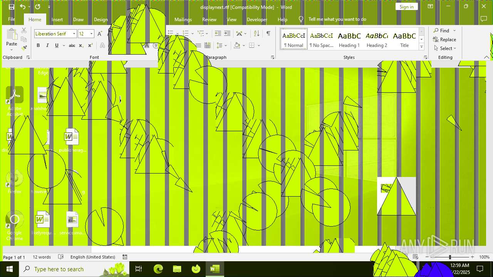Select the Format Painter brush

point(24,48)
